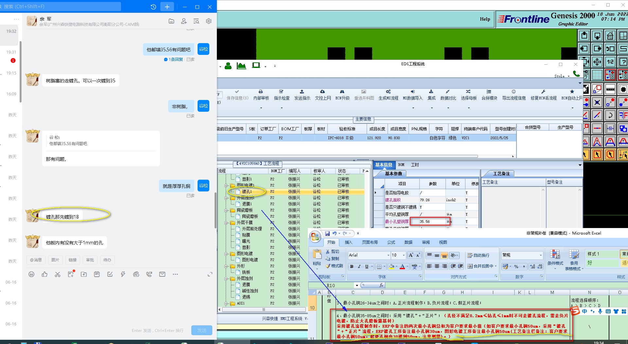
Task: Click the plus button next to search
Action: (x=167, y=7)
